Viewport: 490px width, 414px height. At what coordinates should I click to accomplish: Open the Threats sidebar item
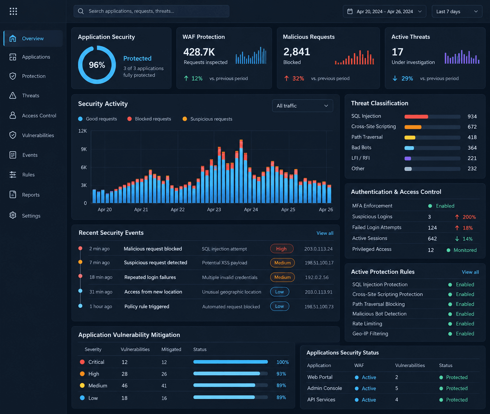coord(33,96)
